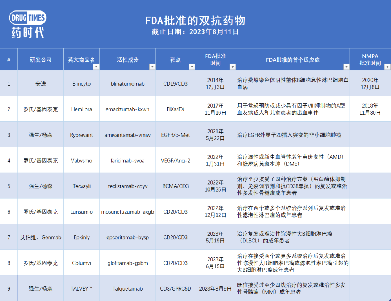Screen dimensions: 391x301
Task: Select the EGFR/c-Met target cell
Action: [175, 135]
